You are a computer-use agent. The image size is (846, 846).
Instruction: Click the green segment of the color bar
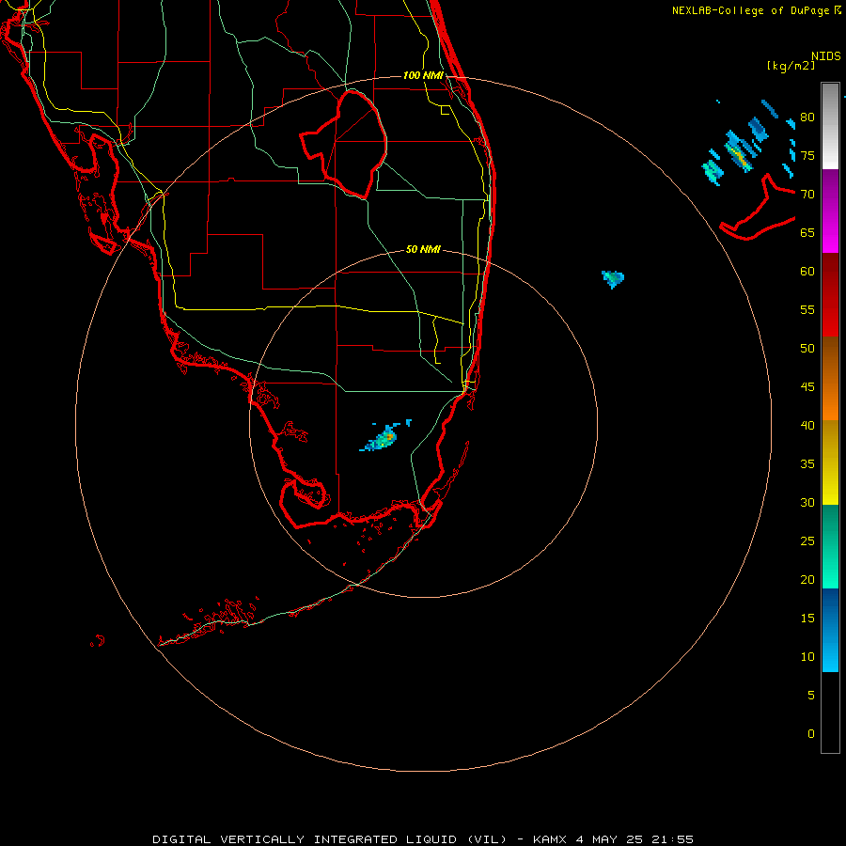click(830, 546)
